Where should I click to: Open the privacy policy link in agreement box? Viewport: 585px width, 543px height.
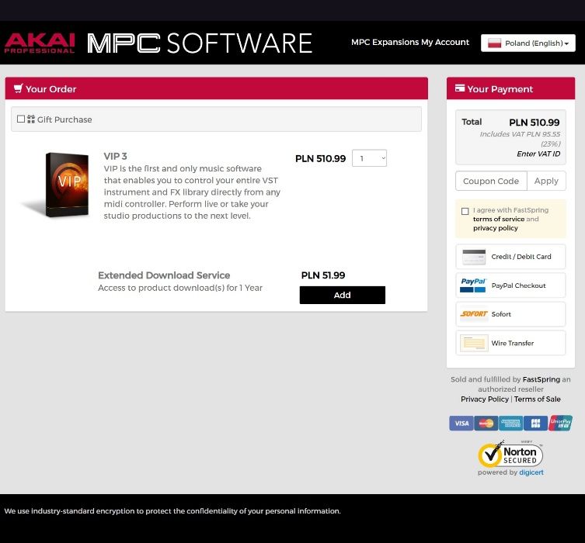[496, 228]
